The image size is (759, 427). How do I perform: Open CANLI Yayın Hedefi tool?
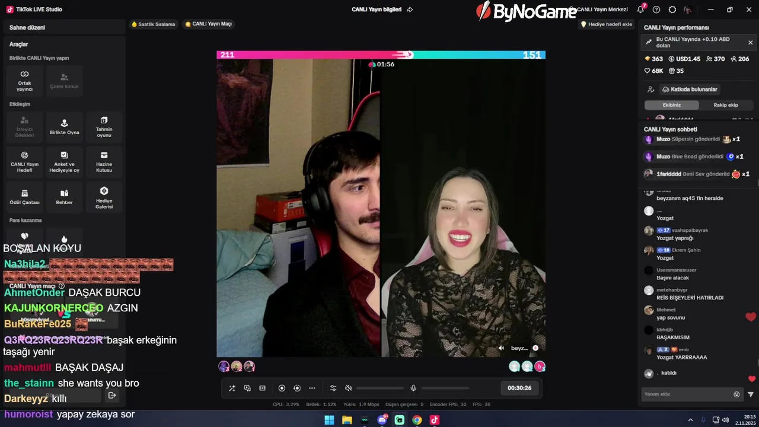click(24, 162)
